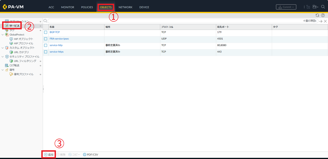328x159 pixels.
Task: Open the NETWORK tab
Action: click(x=125, y=7)
